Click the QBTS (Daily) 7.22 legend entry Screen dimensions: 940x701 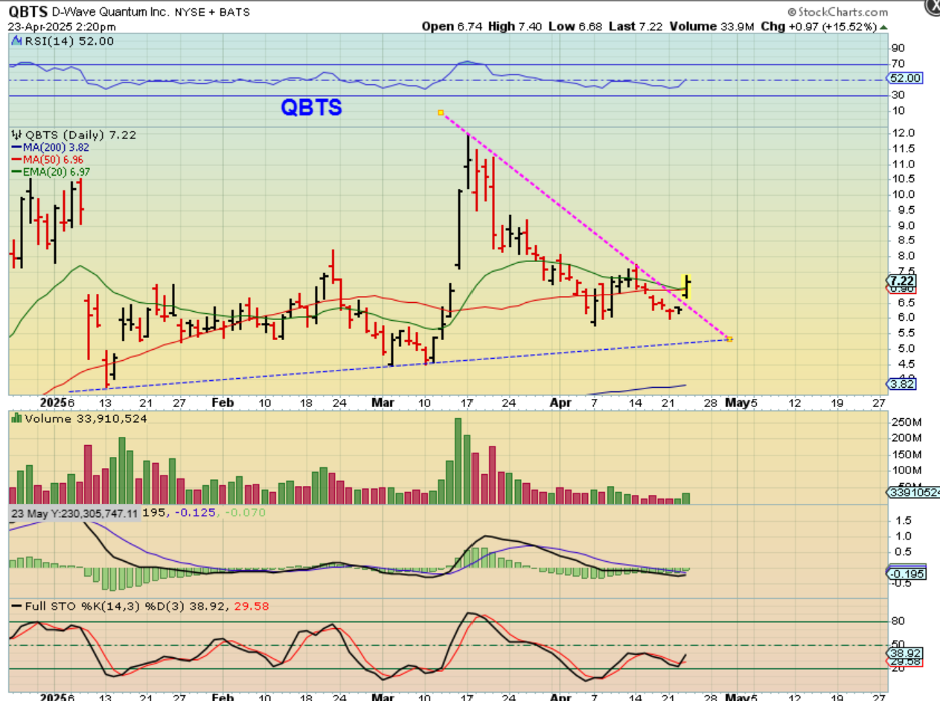73,135
